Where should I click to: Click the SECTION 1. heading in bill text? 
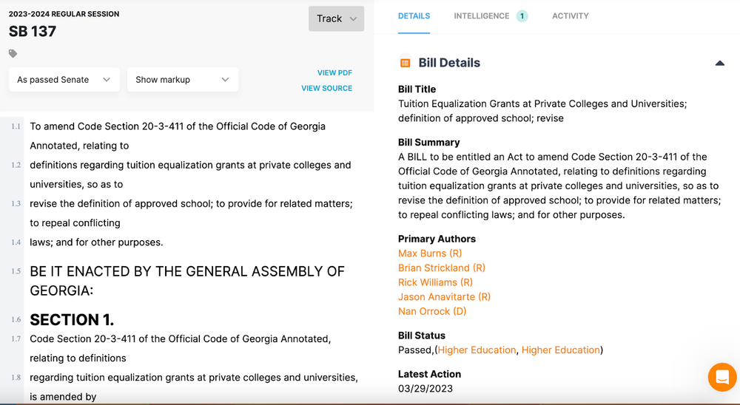point(72,319)
